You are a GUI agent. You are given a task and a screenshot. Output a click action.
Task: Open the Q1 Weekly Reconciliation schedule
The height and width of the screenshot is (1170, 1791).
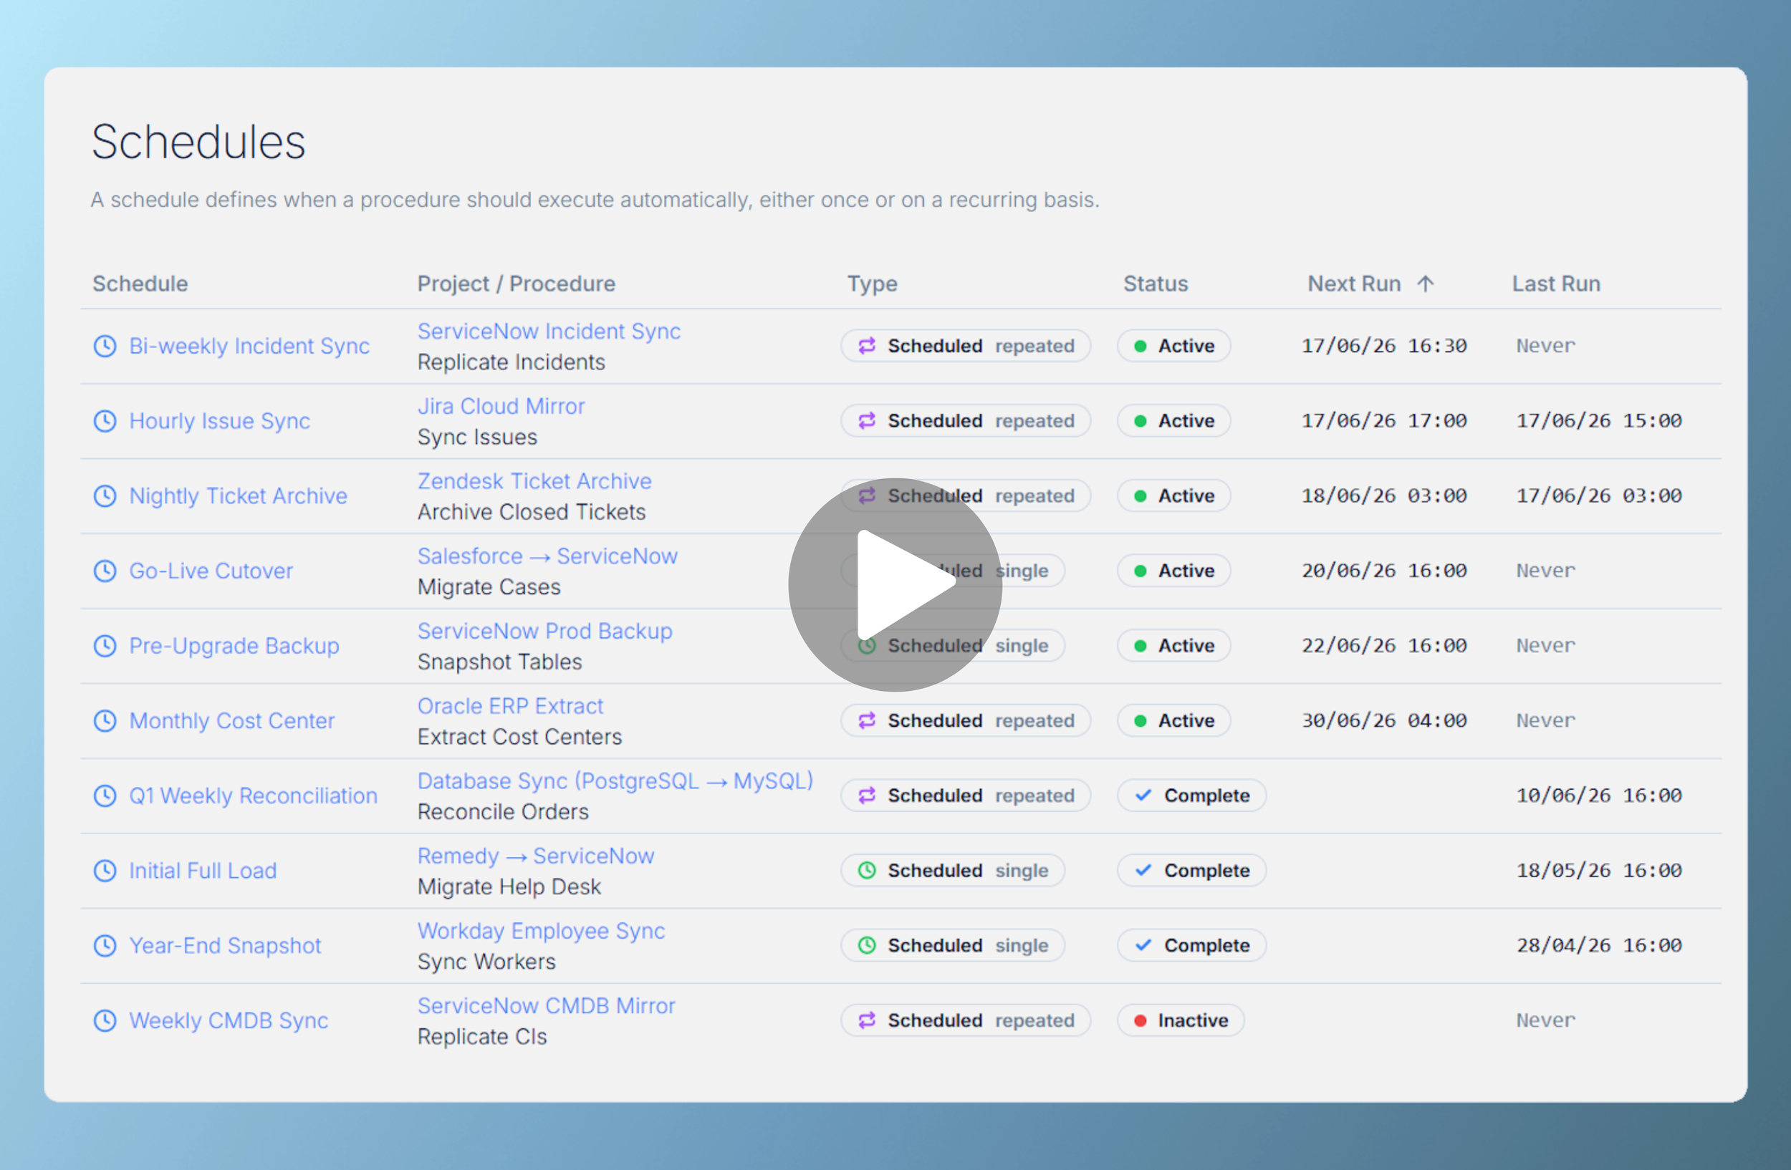click(253, 796)
